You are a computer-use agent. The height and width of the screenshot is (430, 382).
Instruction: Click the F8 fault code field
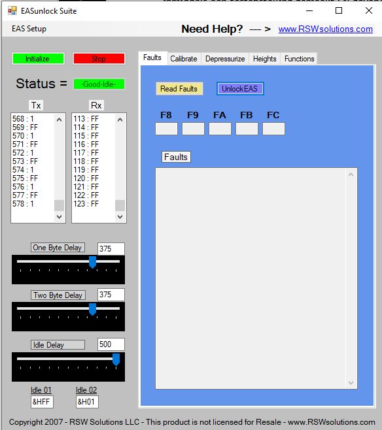pyautogui.click(x=166, y=129)
